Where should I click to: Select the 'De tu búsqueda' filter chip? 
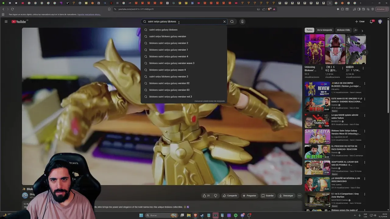click(324, 30)
